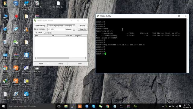This screenshot has height=109, width=193.
Task: Switch to the Tftp Server tab
Action: coord(38,33)
